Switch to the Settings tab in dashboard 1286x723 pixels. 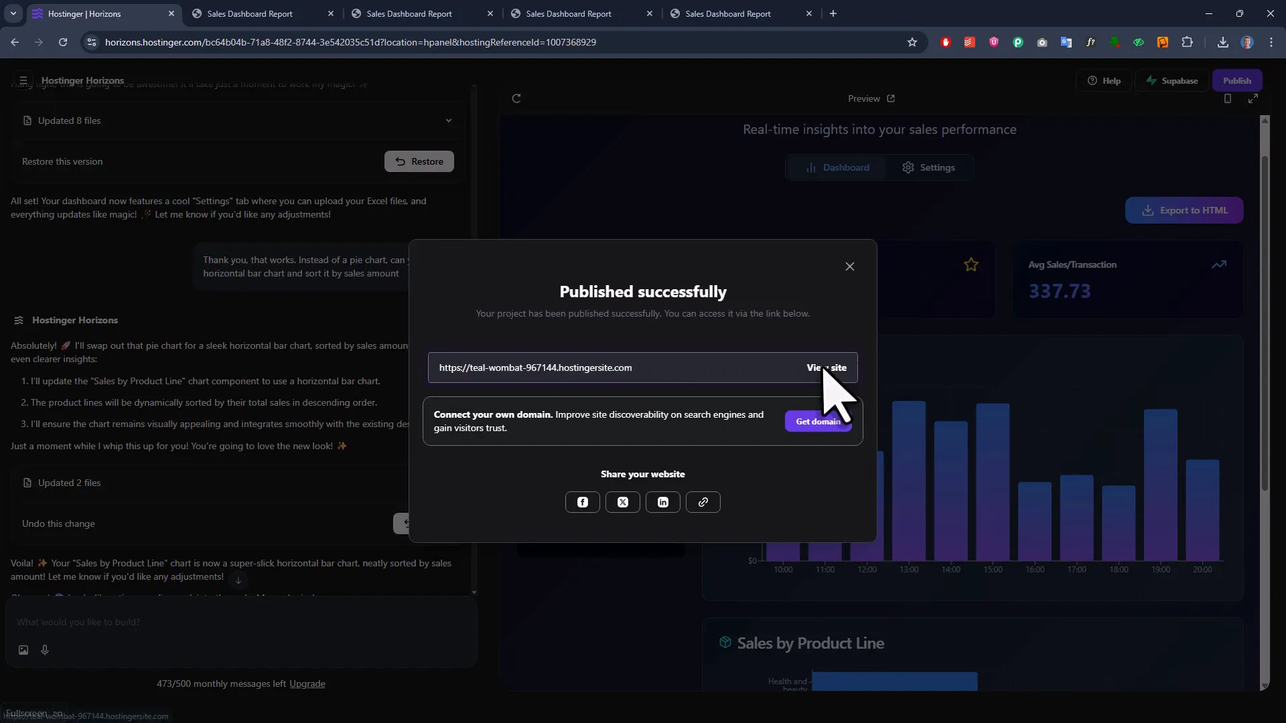(929, 167)
